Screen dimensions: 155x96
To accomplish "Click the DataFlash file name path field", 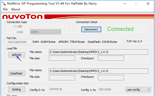I will click(x=98, y=71).
